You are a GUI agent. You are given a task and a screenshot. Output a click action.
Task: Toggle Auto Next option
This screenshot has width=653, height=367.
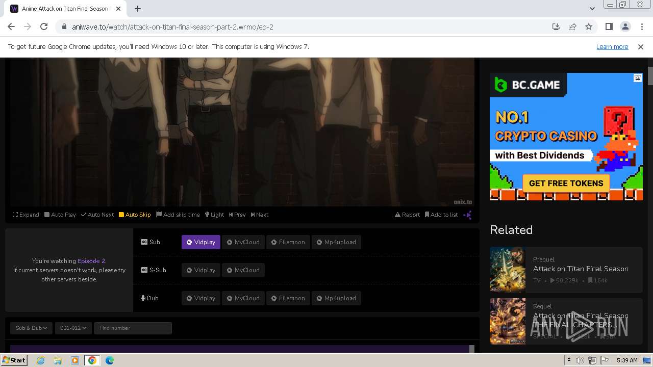97,215
